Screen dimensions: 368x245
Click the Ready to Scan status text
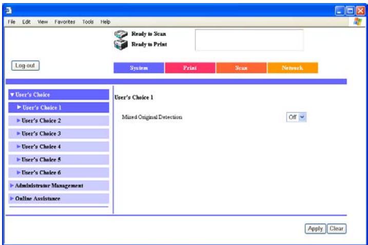[x=149, y=34]
